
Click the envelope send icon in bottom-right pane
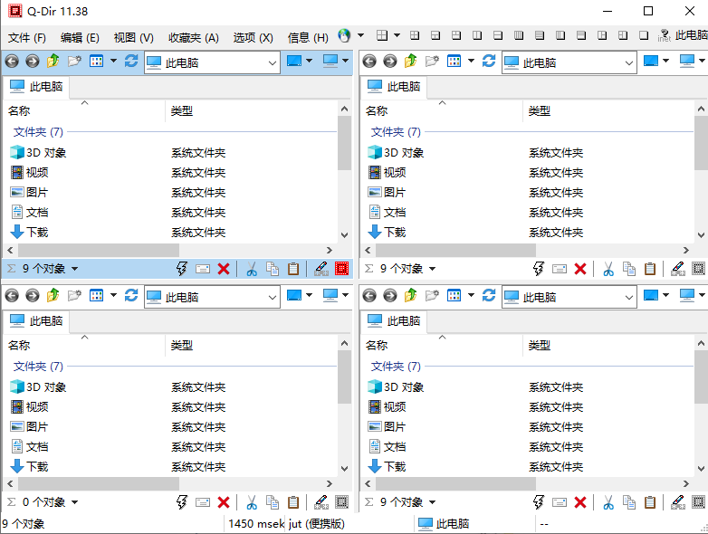(x=559, y=502)
